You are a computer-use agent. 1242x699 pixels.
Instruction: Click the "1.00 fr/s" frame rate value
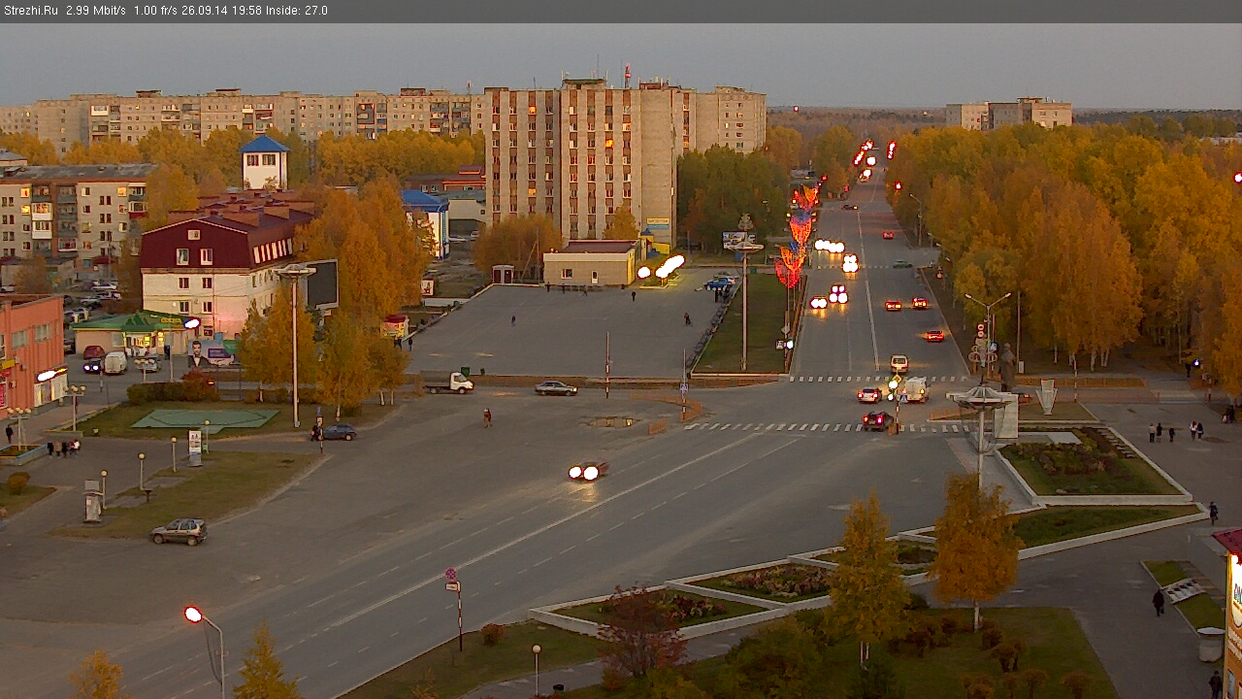tap(156, 11)
